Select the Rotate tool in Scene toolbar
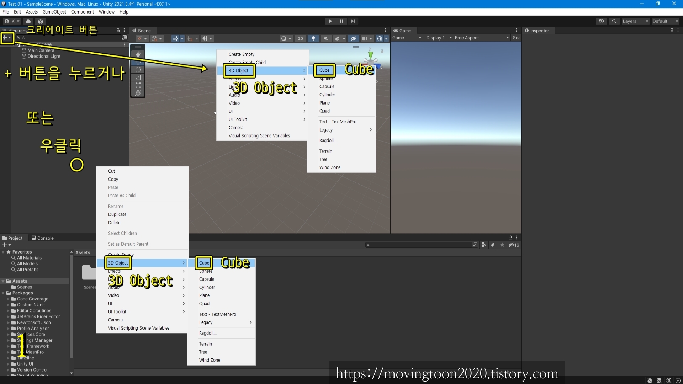Screen dimensions: 683x384 pos(138,70)
